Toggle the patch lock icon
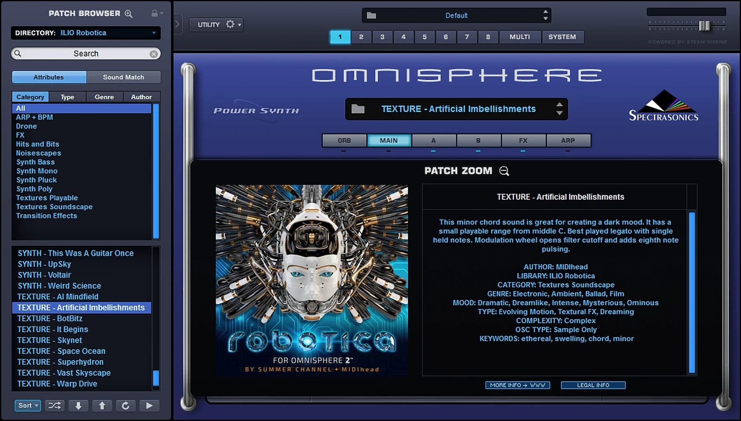Screen dimensions: 741x421 (x=154, y=13)
